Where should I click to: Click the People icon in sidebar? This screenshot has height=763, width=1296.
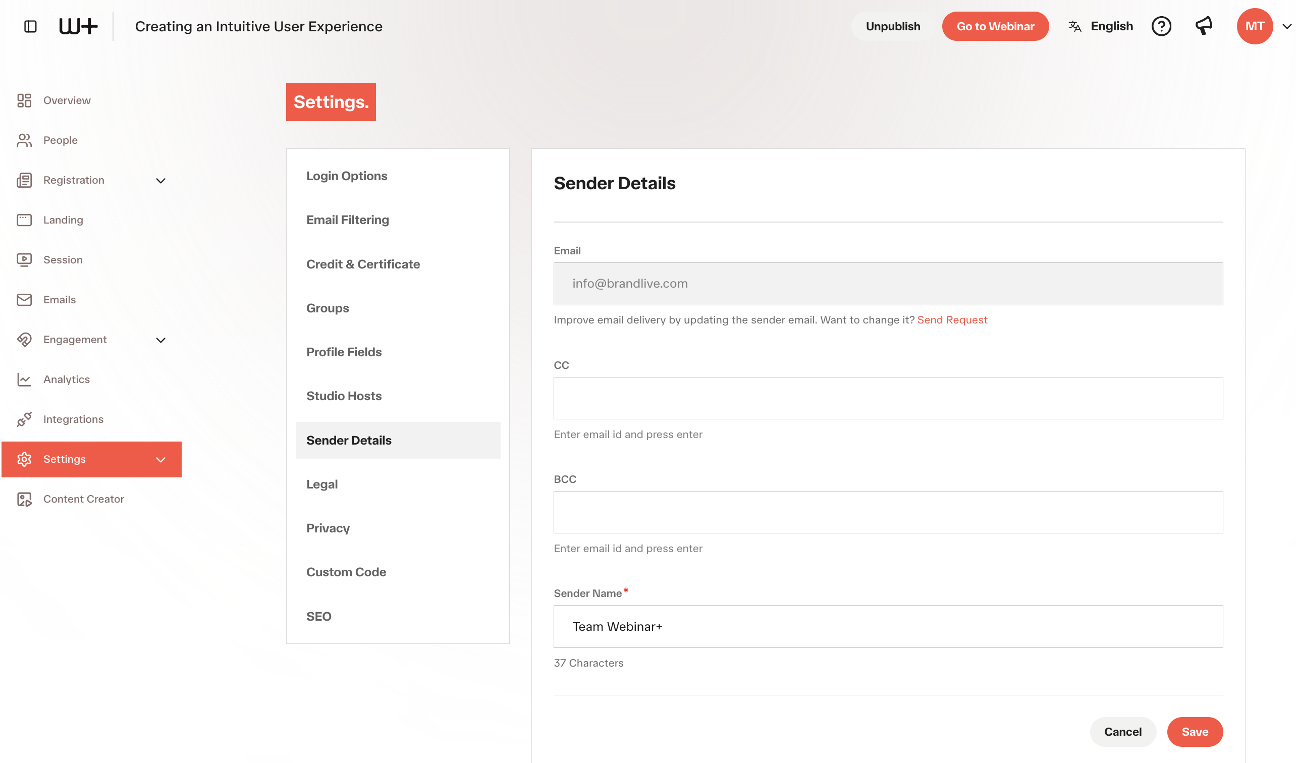24,140
